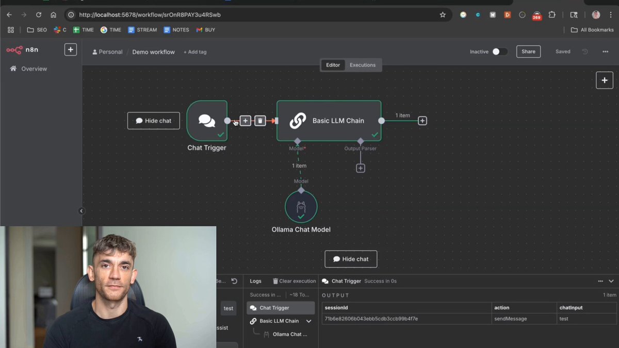Click the Model connector diamond on LLM Chain
The image size is (619, 348).
pyautogui.click(x=297, y=141)
